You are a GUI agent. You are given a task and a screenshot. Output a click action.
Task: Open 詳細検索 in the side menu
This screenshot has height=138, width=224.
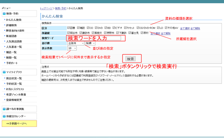[x=12, y=25]
